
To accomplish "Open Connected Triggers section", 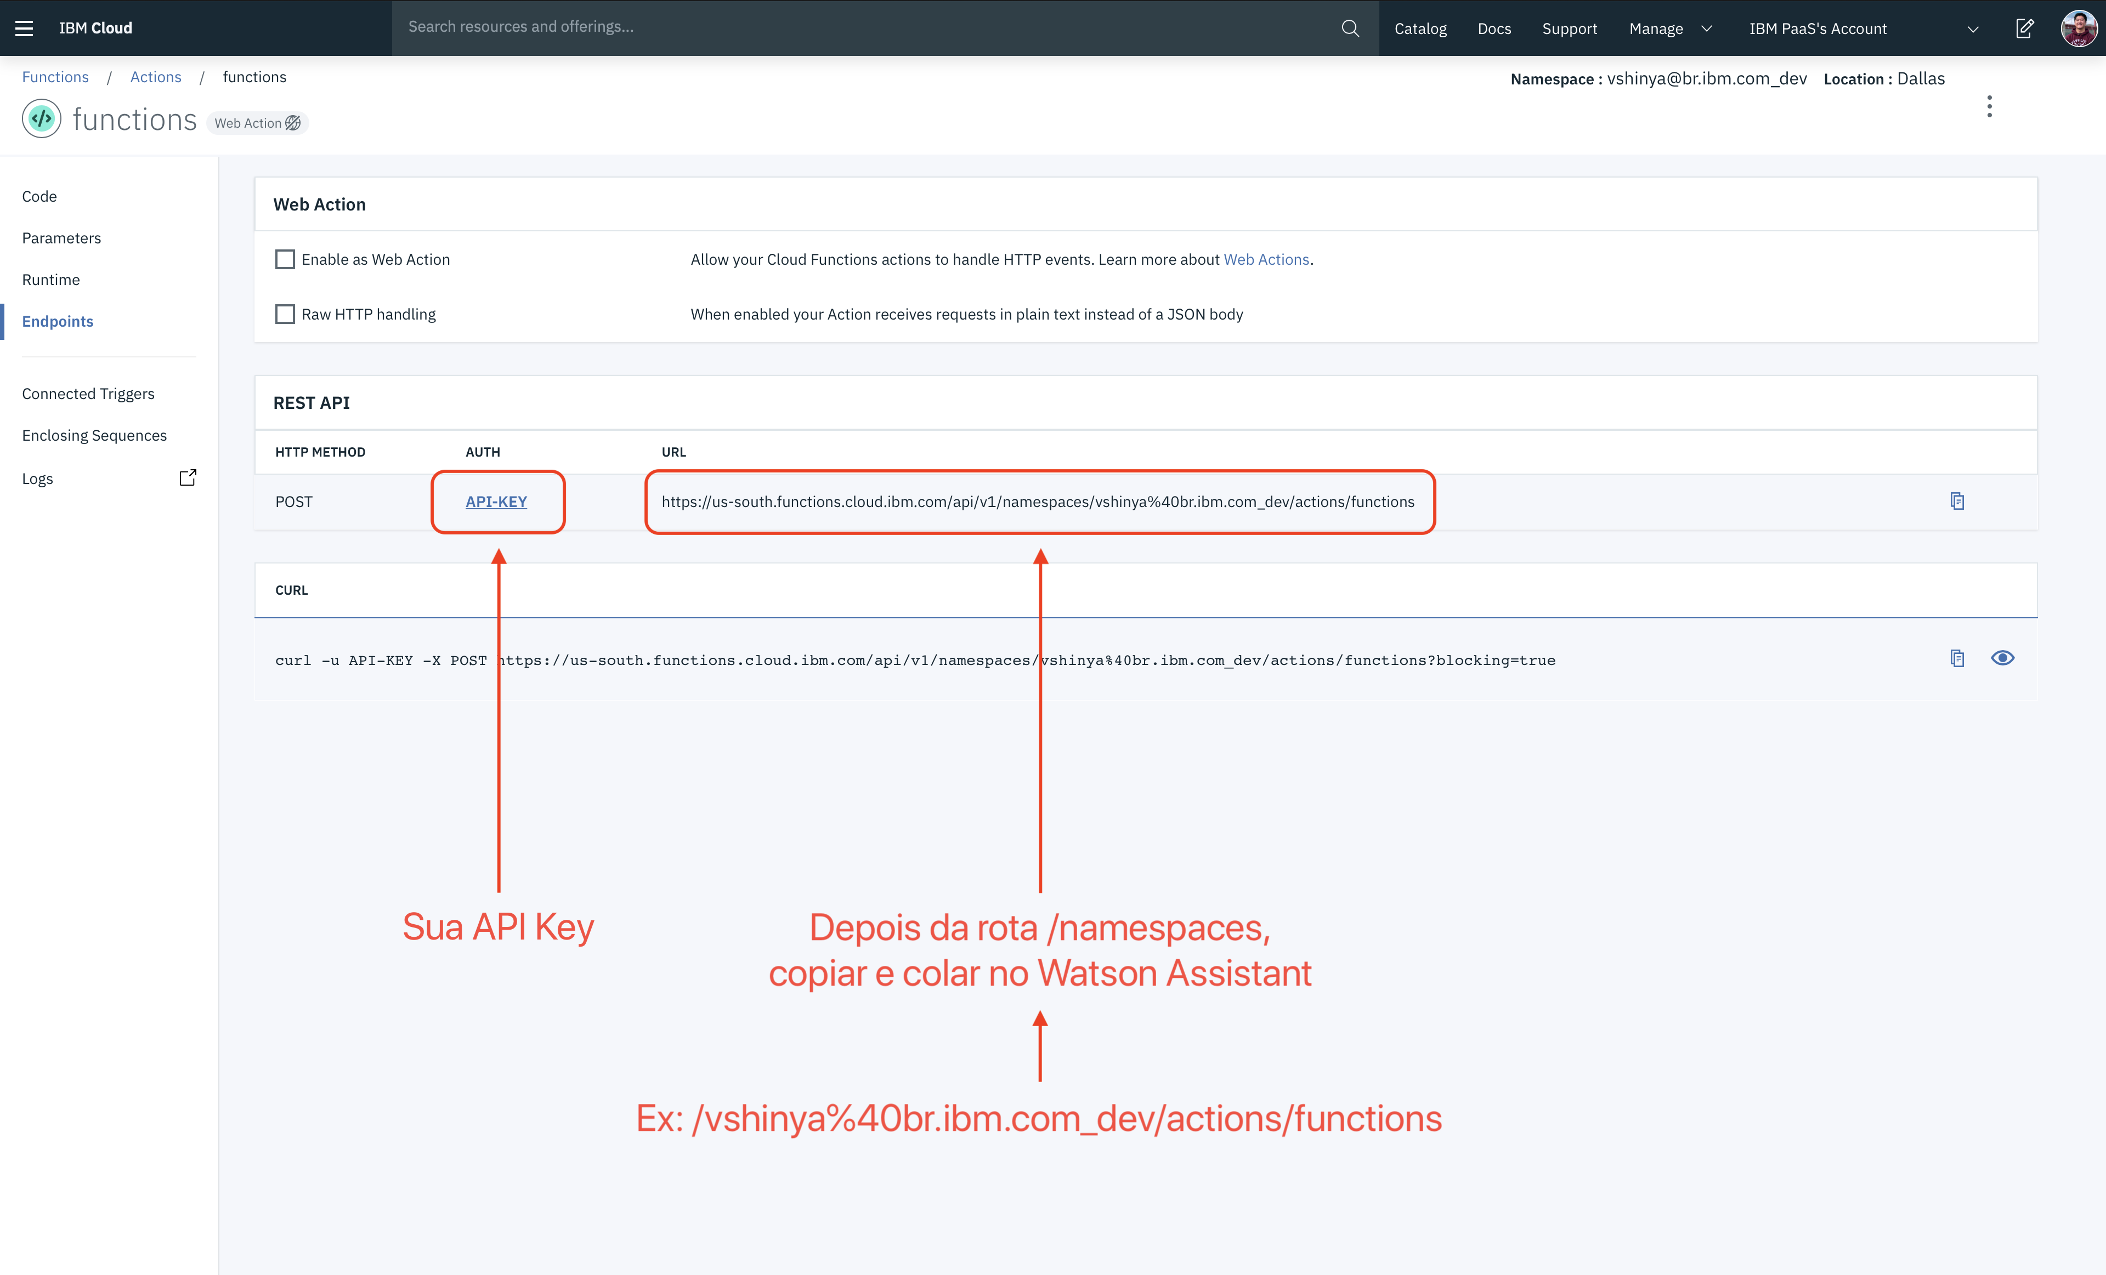I will tap(88, 394).
